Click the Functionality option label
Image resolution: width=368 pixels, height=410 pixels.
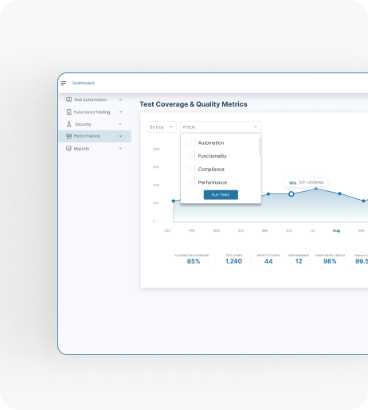click(212, 156)
